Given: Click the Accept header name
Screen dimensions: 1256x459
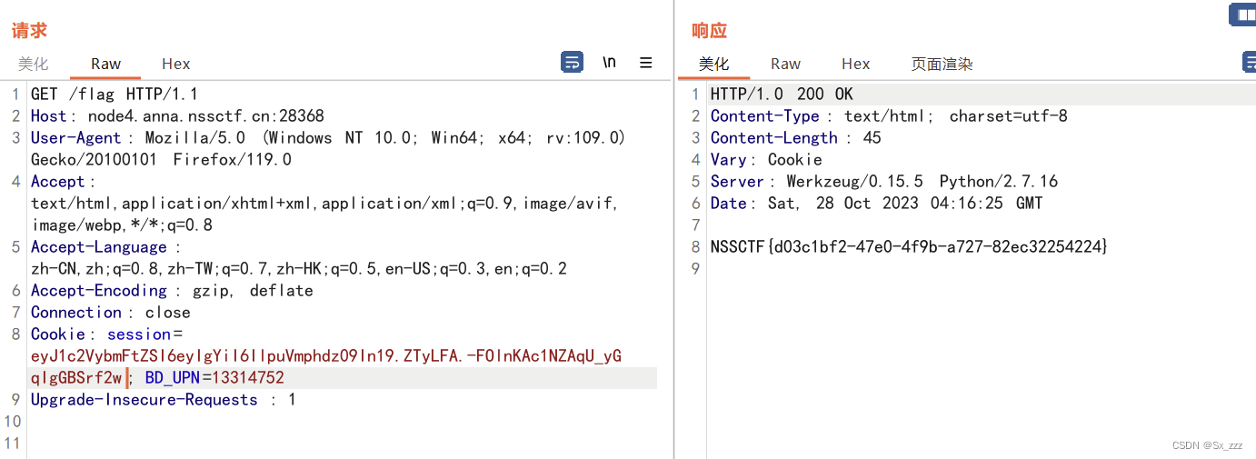Looking at the screenshot, I should [x=57, y=181].
